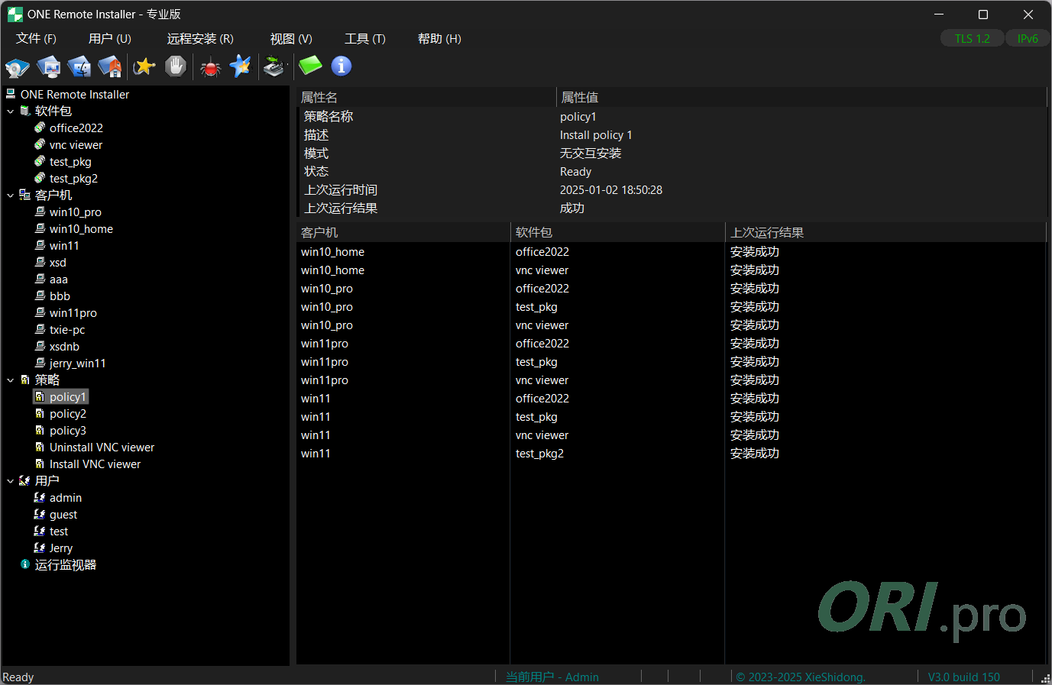Collapse the 策略 tree node

click(11, 380)
